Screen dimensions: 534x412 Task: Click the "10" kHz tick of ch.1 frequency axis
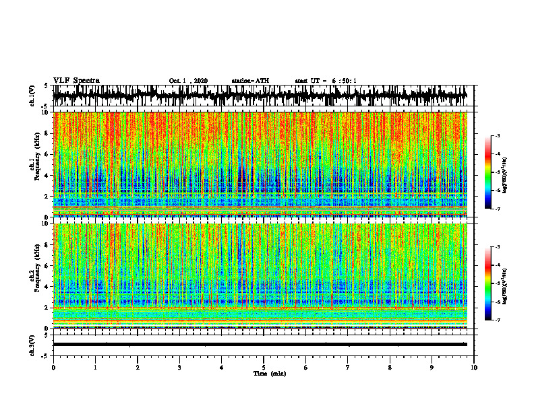point(47,112)
